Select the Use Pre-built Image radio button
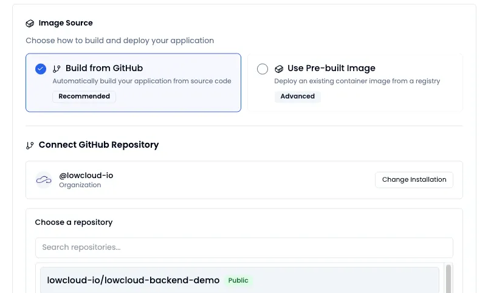This screenshot has width=488, height=293. [263, 69]
